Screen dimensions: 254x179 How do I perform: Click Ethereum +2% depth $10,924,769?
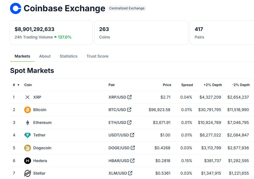click(x=210, y=123)
